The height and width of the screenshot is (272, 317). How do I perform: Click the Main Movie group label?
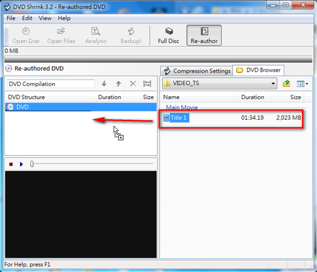tap(182, 107)
